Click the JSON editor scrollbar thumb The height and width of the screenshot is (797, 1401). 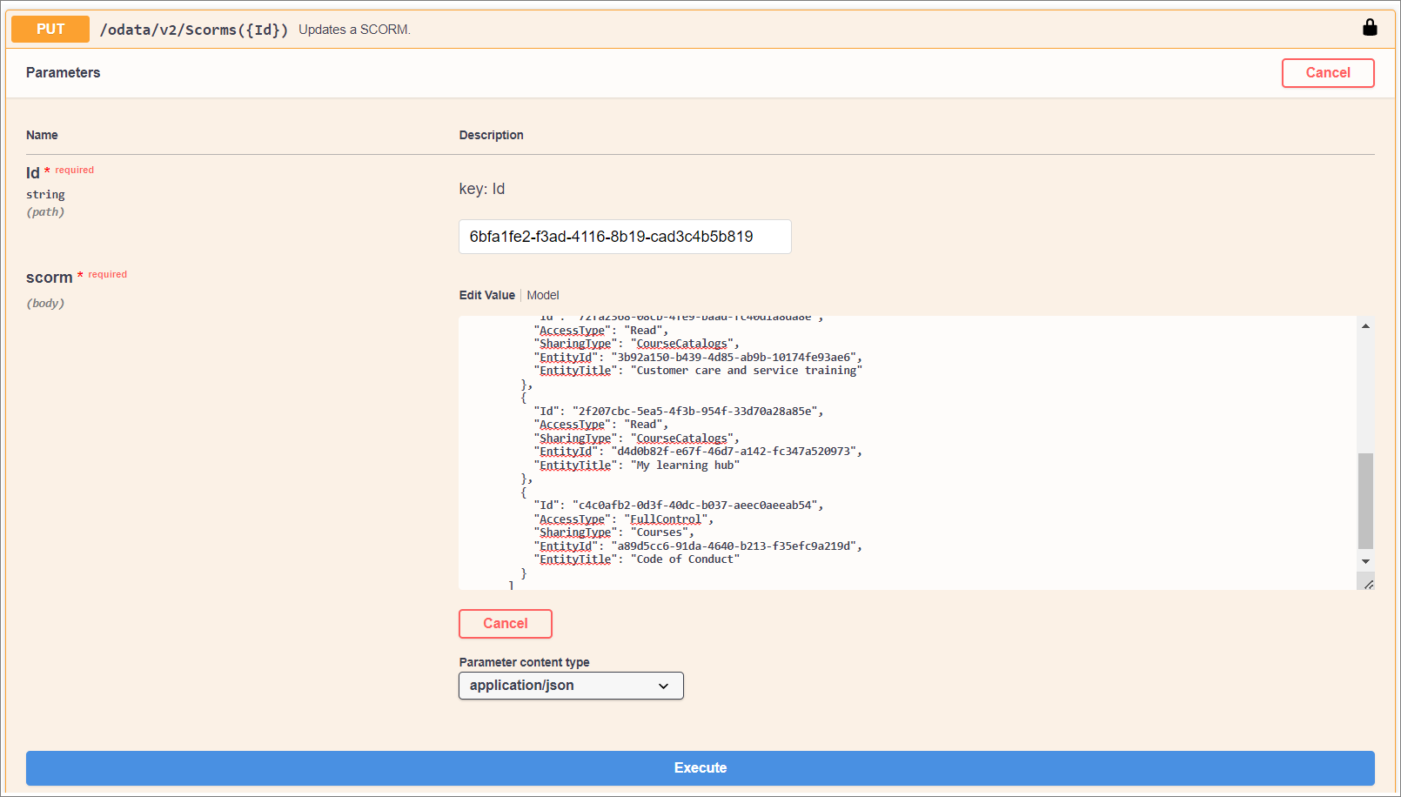tap(1365, 500)
